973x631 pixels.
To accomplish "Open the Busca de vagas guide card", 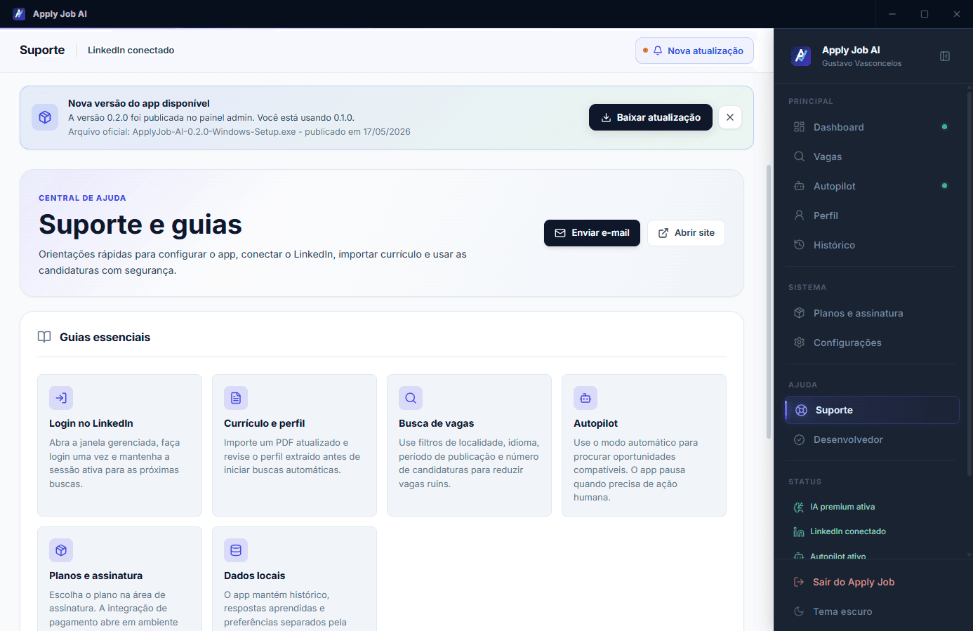I will 469,445.
